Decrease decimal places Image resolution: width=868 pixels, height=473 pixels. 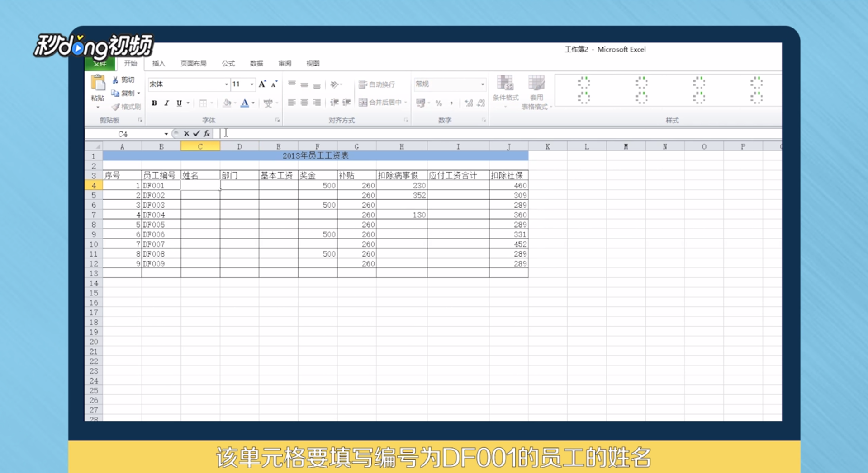(x=481, y=103)
